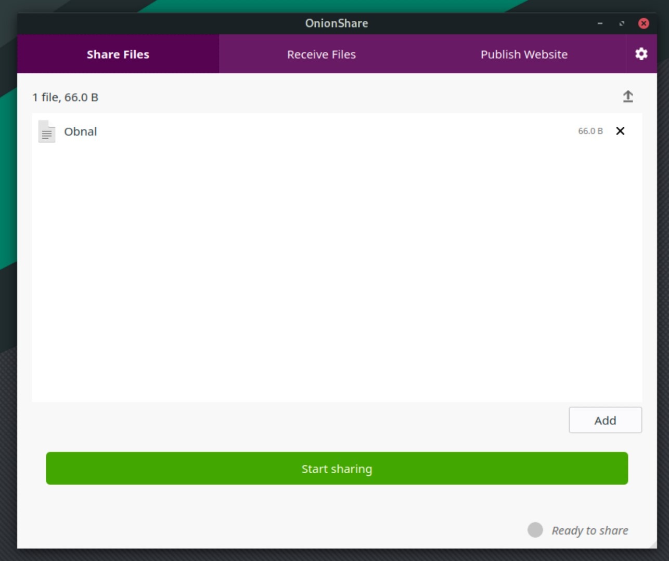Click the upload history arrow icon
Screen dimensions: 669x561
628,97
